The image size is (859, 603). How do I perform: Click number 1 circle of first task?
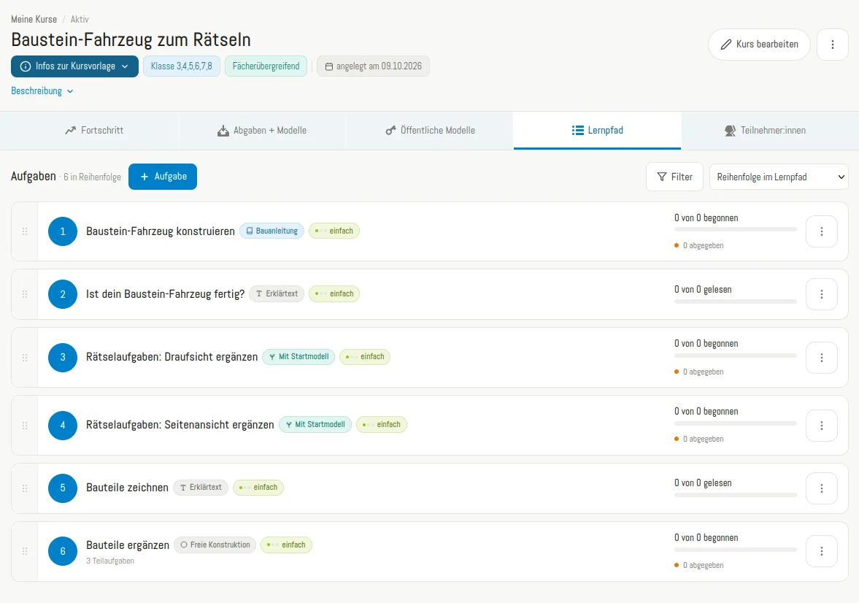coord(63,231)
